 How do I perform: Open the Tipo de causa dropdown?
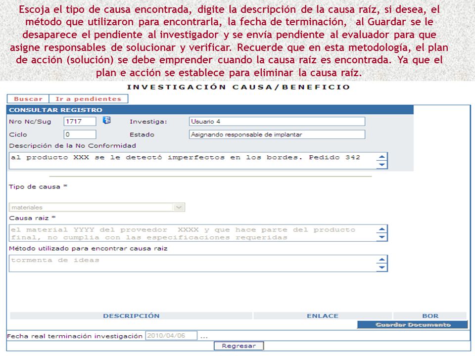[x=97, y=207]
